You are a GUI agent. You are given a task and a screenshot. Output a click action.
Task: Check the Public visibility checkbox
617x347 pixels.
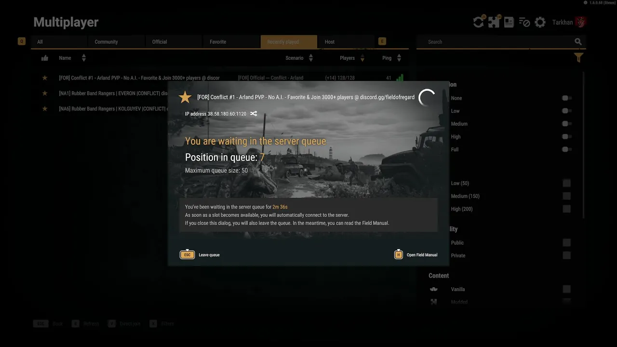click(567, 242)
